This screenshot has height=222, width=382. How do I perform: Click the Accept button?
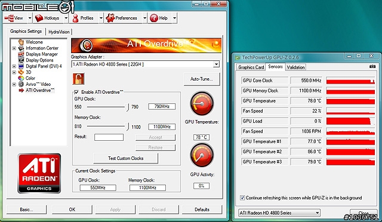pos(155,137)
